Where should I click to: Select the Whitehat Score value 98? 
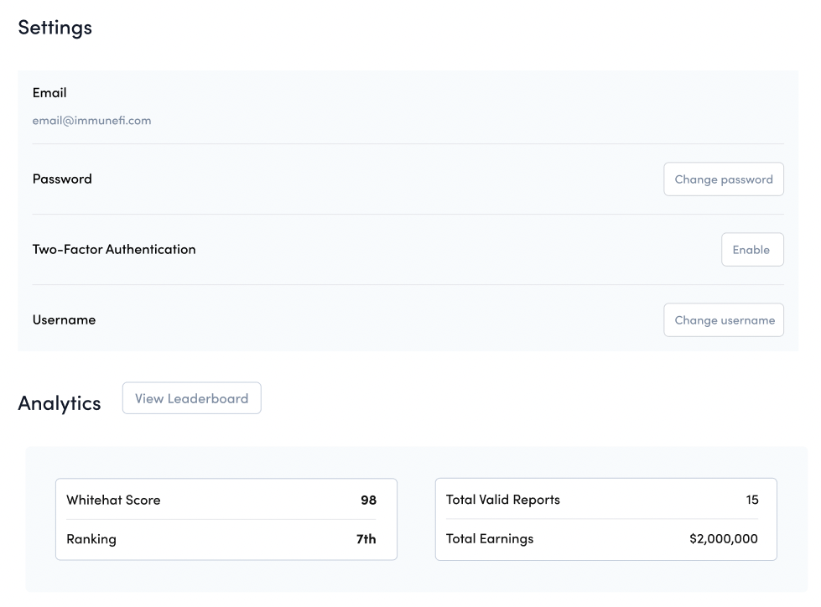coord(368,501)
